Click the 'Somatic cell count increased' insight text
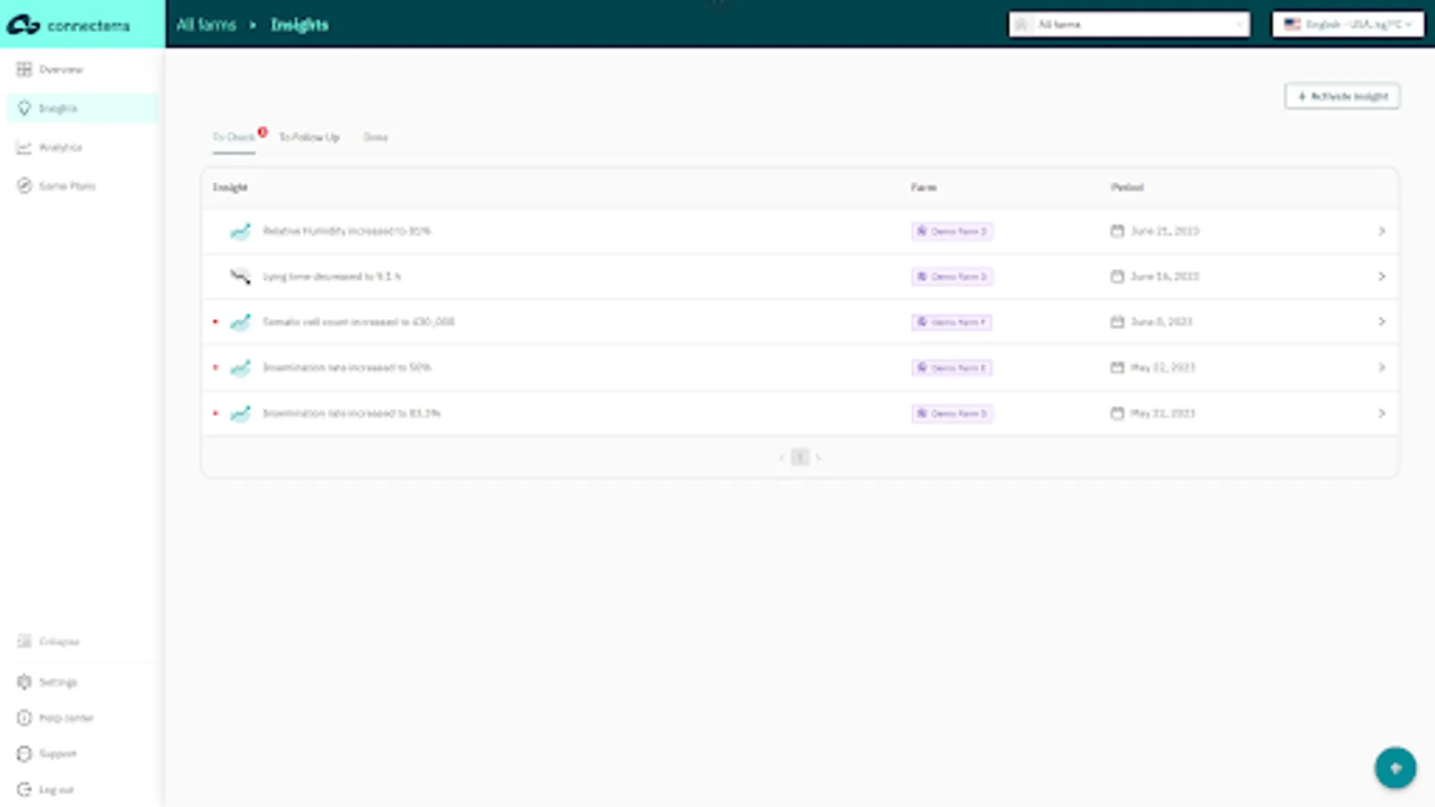Viewport: 1435px width, 807px height. pyautogui.click(x=359, y=322)
